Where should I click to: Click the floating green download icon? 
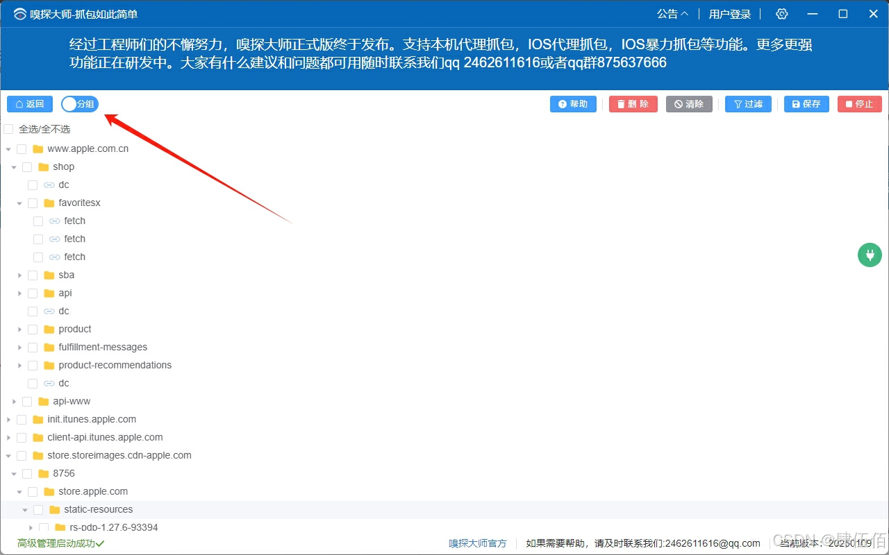click(870, 255)
